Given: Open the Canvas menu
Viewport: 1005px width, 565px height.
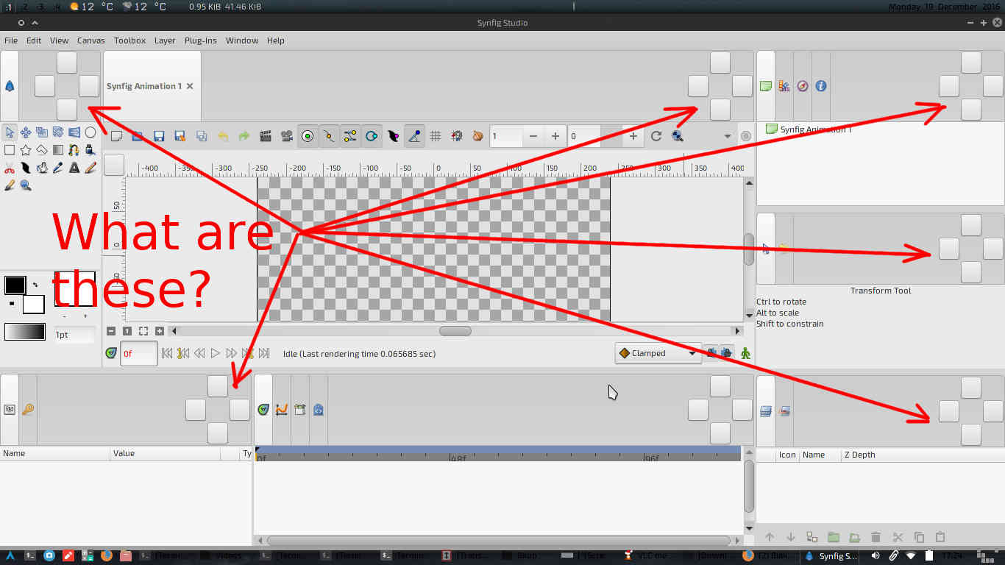Looking at the screenshot, I should (91, 40).
